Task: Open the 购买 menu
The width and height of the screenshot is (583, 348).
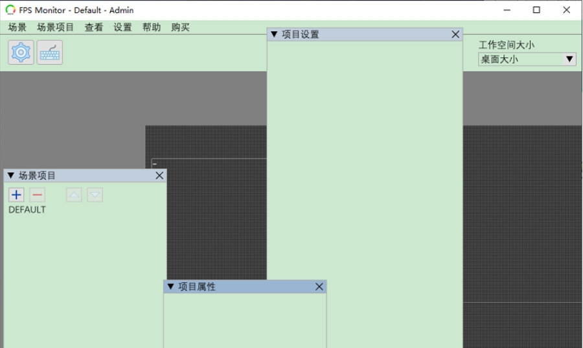Action: coord(180,27)
